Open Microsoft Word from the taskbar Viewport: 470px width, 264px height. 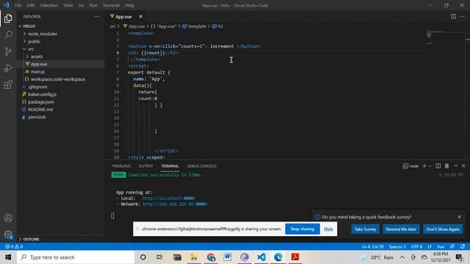pos(228,257)
